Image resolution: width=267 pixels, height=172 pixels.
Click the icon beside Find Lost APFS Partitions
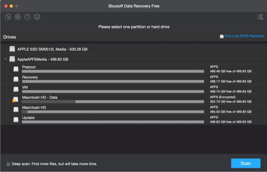[x=222, y=36]
